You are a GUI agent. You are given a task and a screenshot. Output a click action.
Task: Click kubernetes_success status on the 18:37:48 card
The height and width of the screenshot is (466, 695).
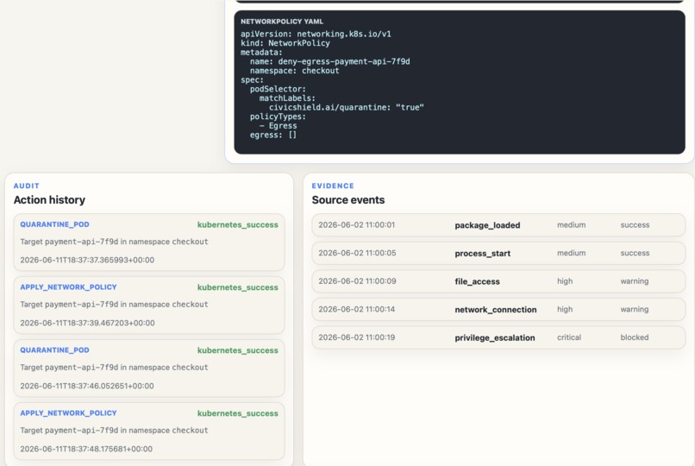pos(238,413)
